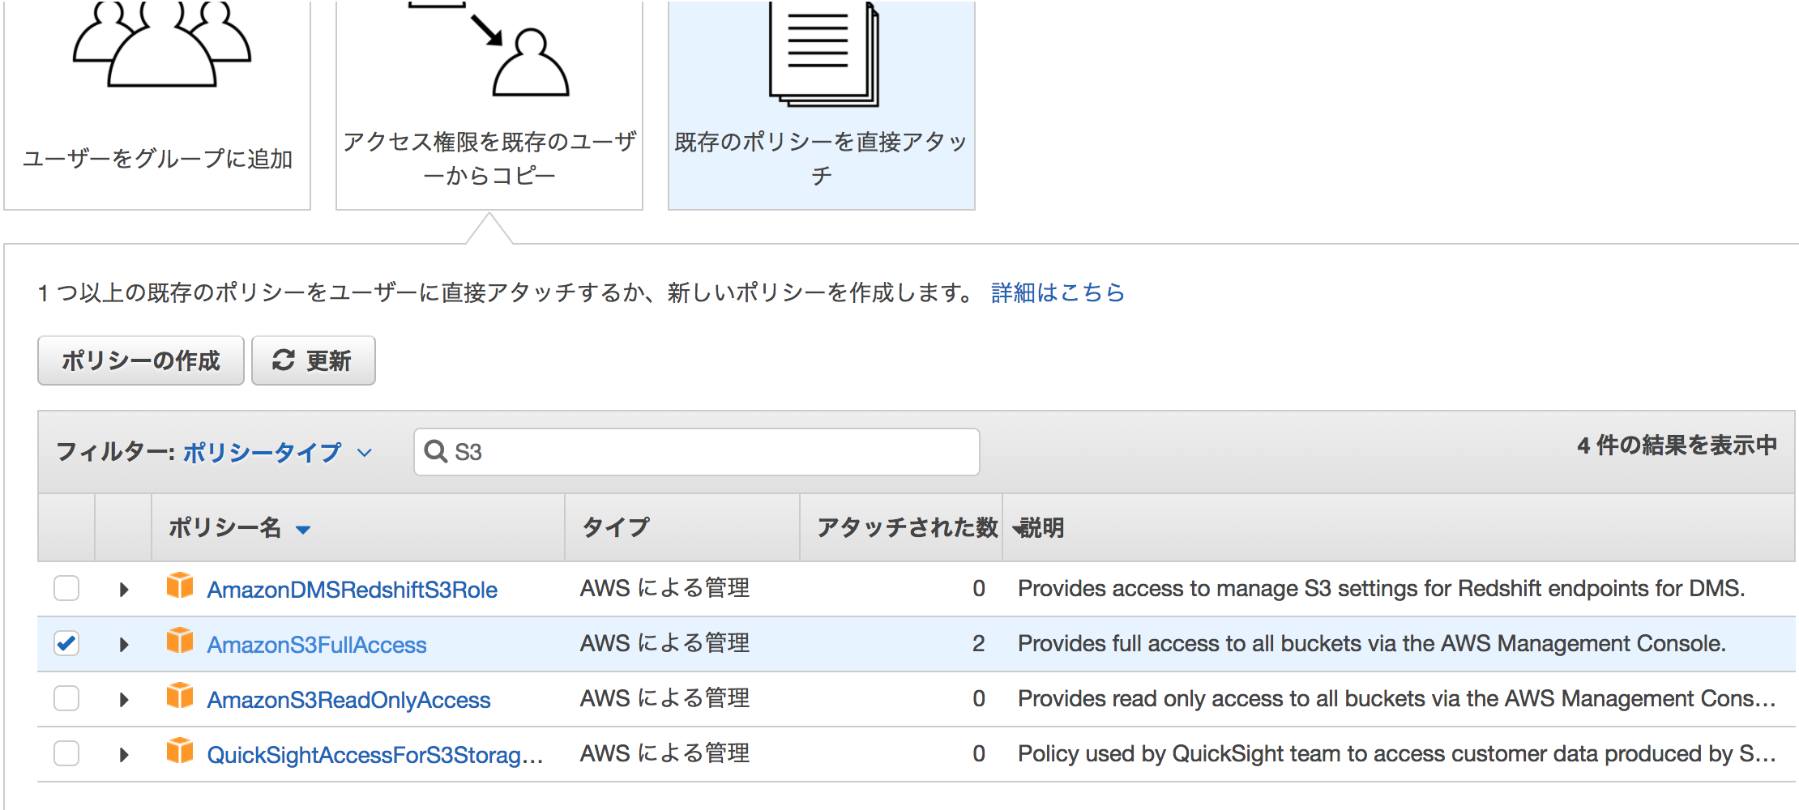The width and height of the screenshot is (1799, 810).
Task: Check the AmazonDMSRedshiftS3Role checkbox
Action: pos(66,589)
